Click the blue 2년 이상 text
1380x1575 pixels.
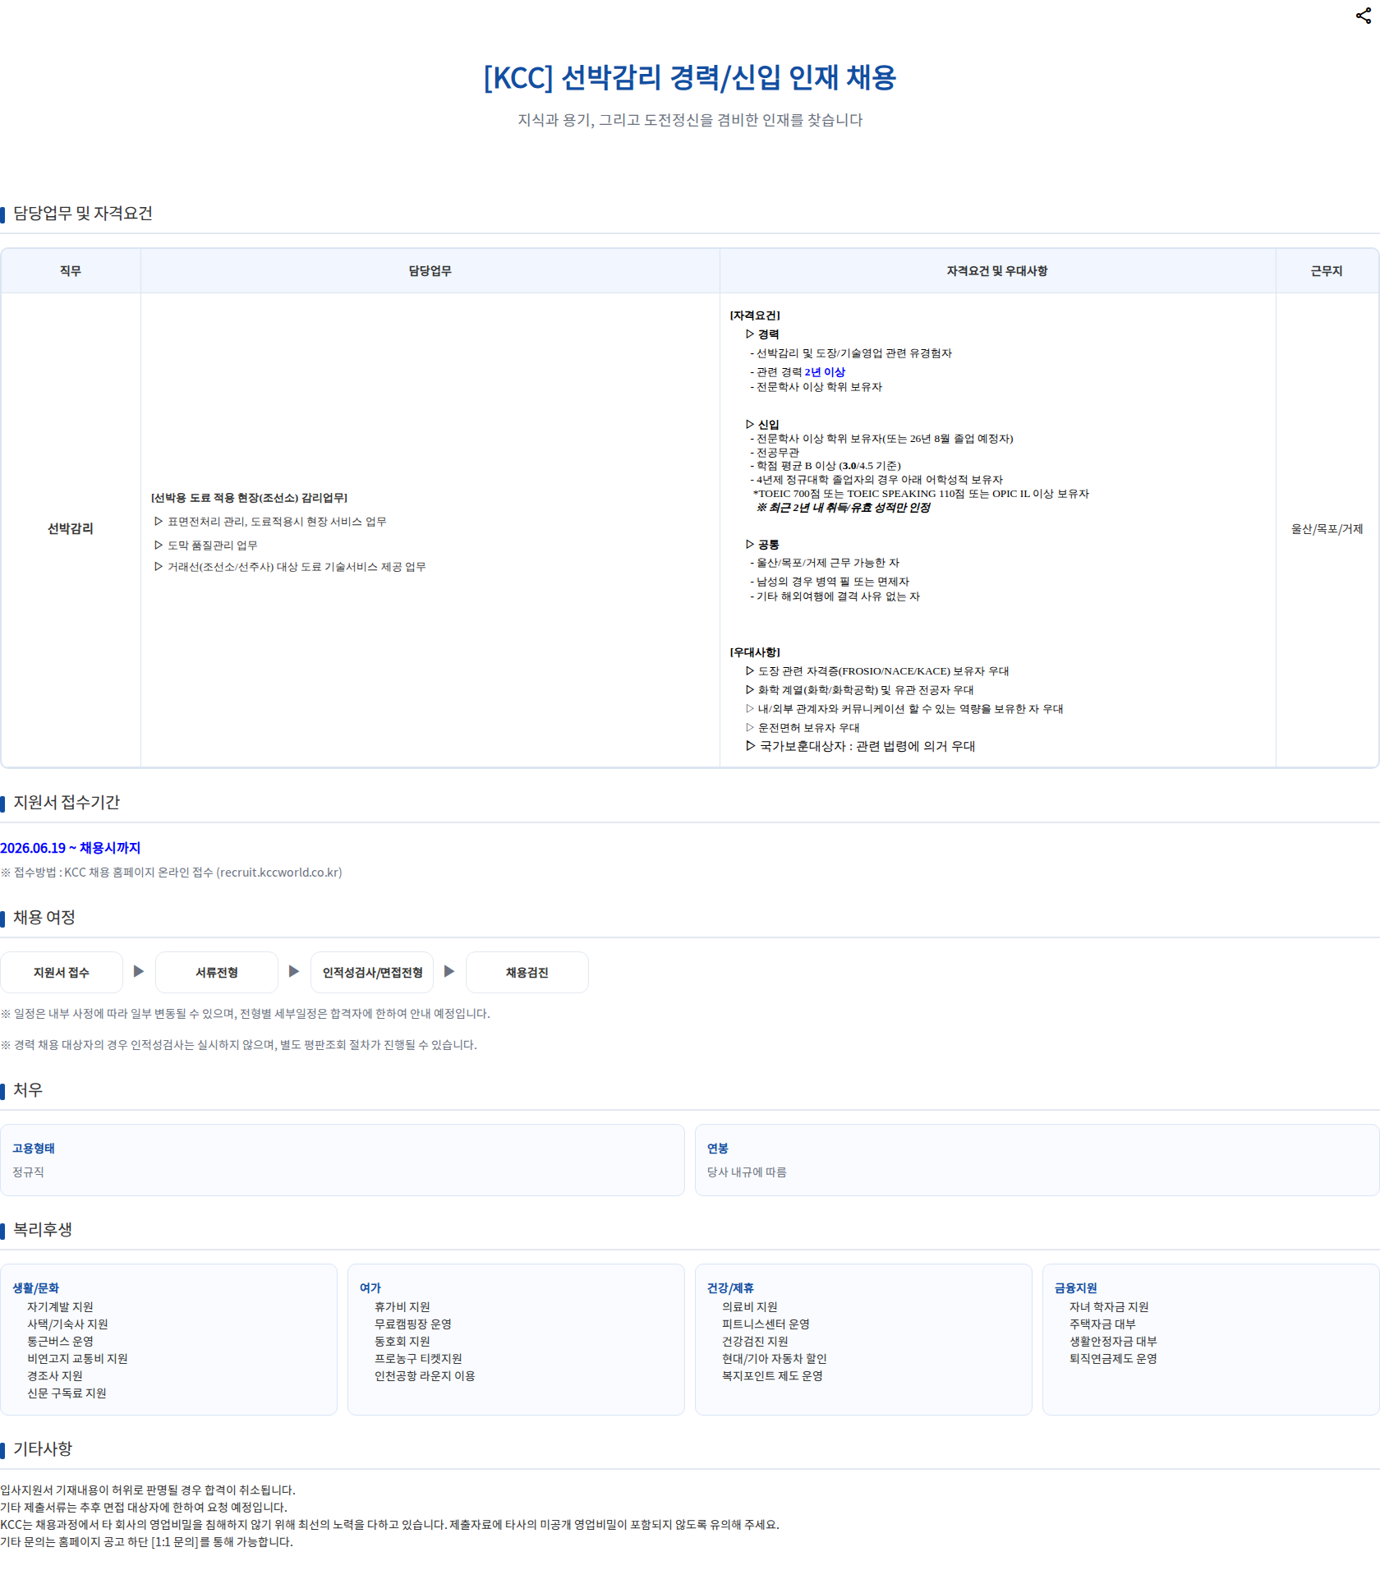click(825, 372)
